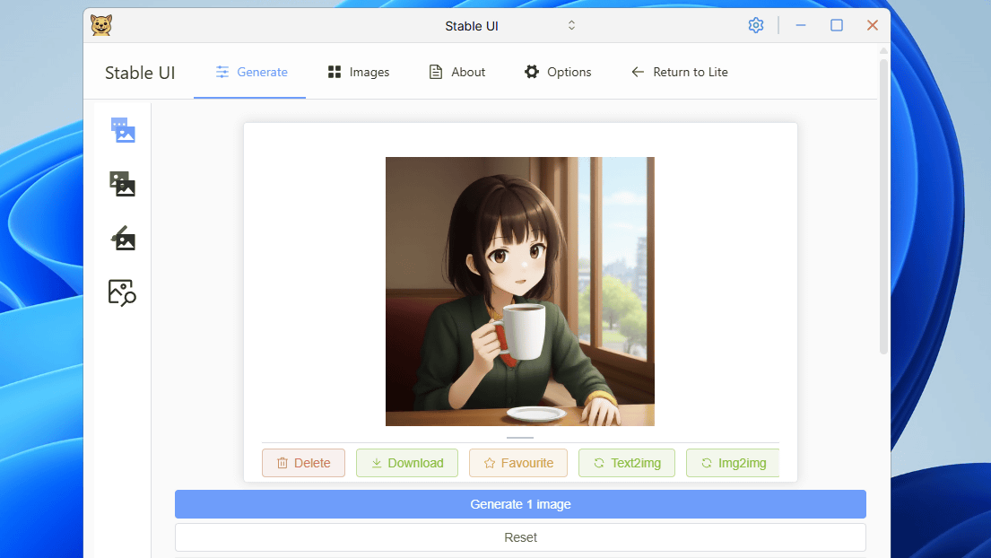This screenshot has height=558, width=991.
Task: Expand the chevron beside the Stable UI title
Action: coord(571,25)
